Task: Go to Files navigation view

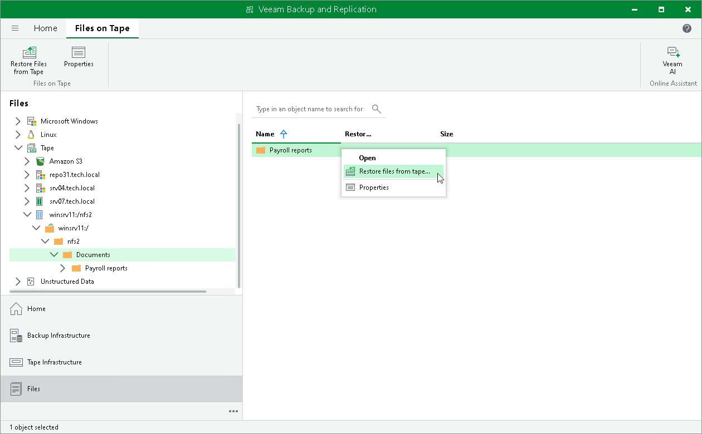Action: click(121, 389)
